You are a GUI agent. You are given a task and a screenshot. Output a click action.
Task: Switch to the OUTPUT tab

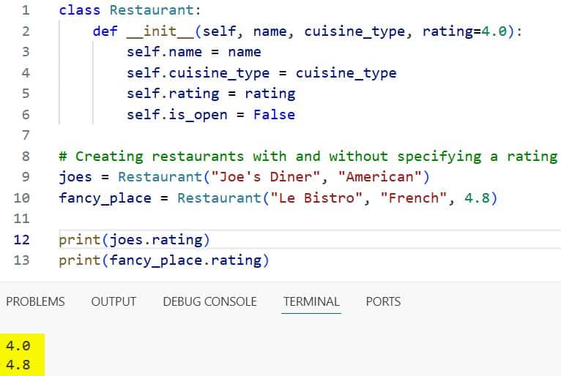(x=114, y=301)
